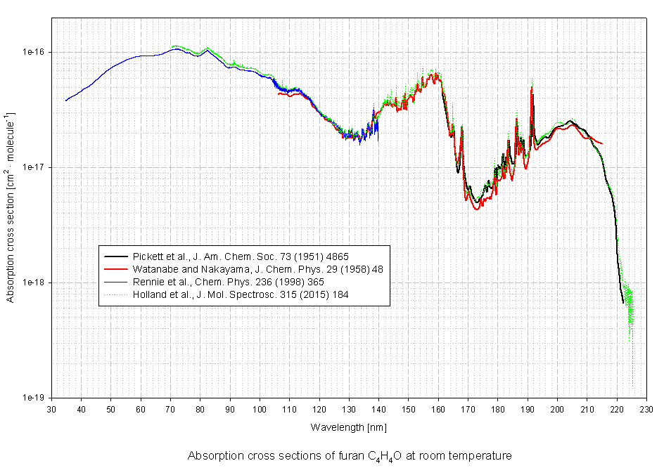
Task: Click the left start of the blue curve
Action: 66,100
